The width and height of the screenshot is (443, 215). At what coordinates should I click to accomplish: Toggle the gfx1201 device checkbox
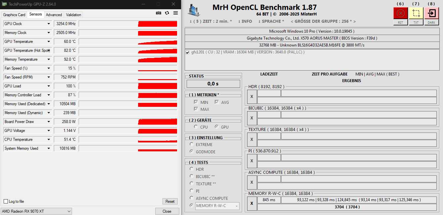[188, 52]
